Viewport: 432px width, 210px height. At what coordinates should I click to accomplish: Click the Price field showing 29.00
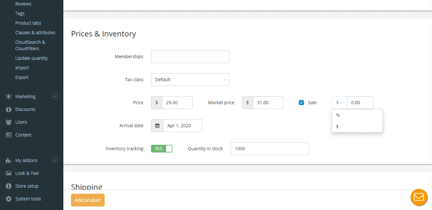pyautogui.click(x=178, y=102)
